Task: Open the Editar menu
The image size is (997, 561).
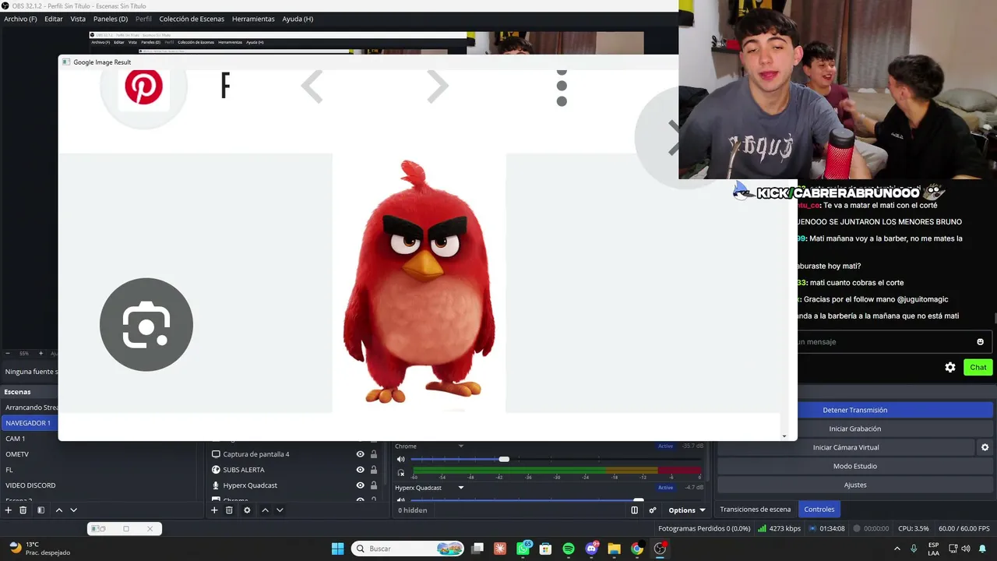Action: (54, 19)
